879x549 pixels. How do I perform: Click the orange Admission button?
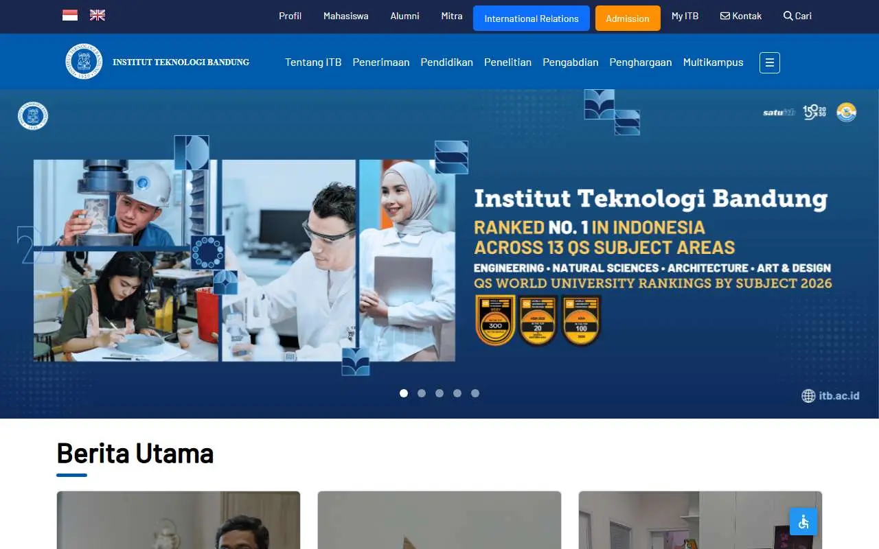pyautogui.click(x=628, y=19)
